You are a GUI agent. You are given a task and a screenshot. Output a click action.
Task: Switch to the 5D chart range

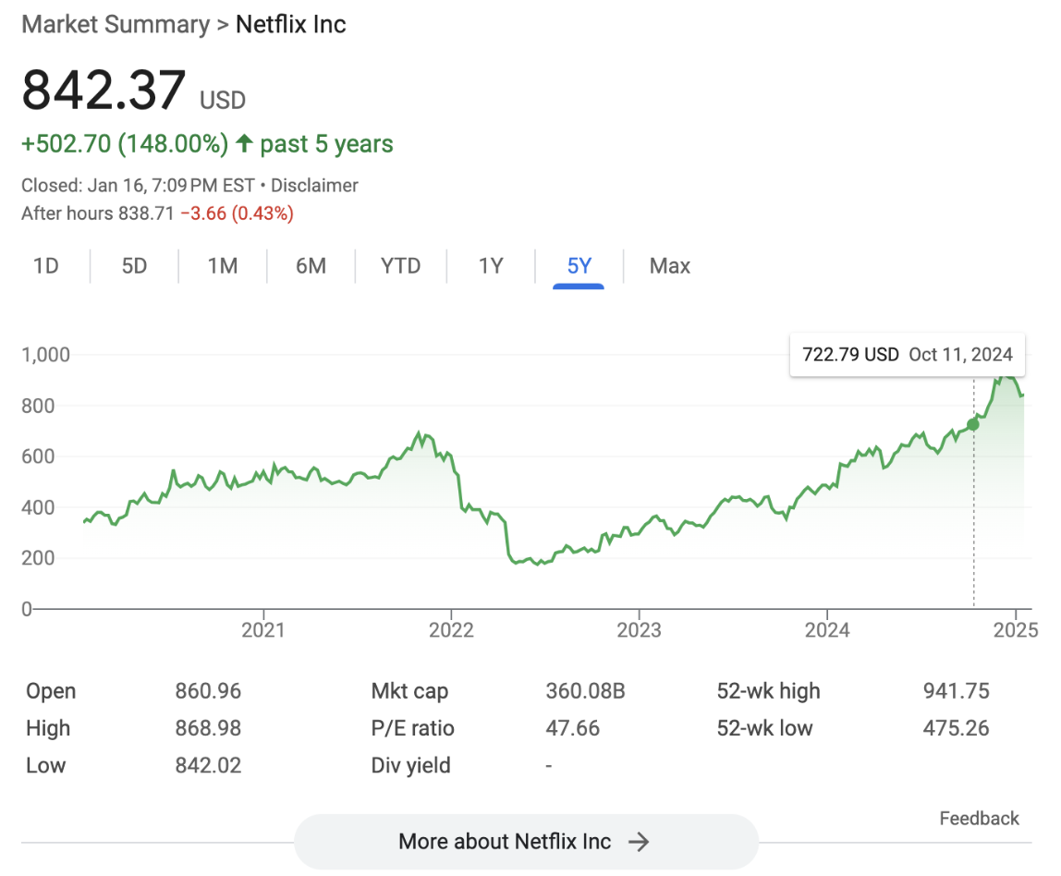click(134, 266)
